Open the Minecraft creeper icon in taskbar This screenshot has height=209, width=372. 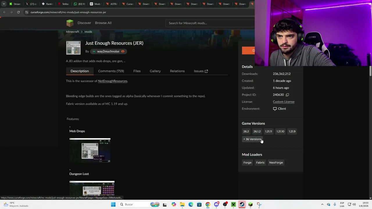coord(233,204)
